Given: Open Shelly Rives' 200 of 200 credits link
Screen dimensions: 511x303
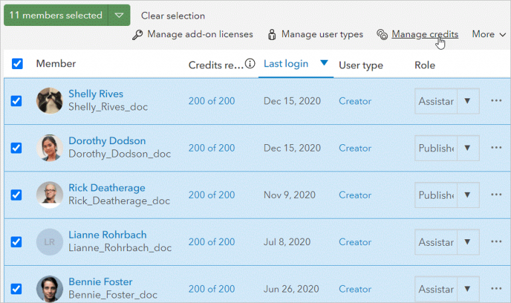Looking at the screenshot, I should (212, 101).
